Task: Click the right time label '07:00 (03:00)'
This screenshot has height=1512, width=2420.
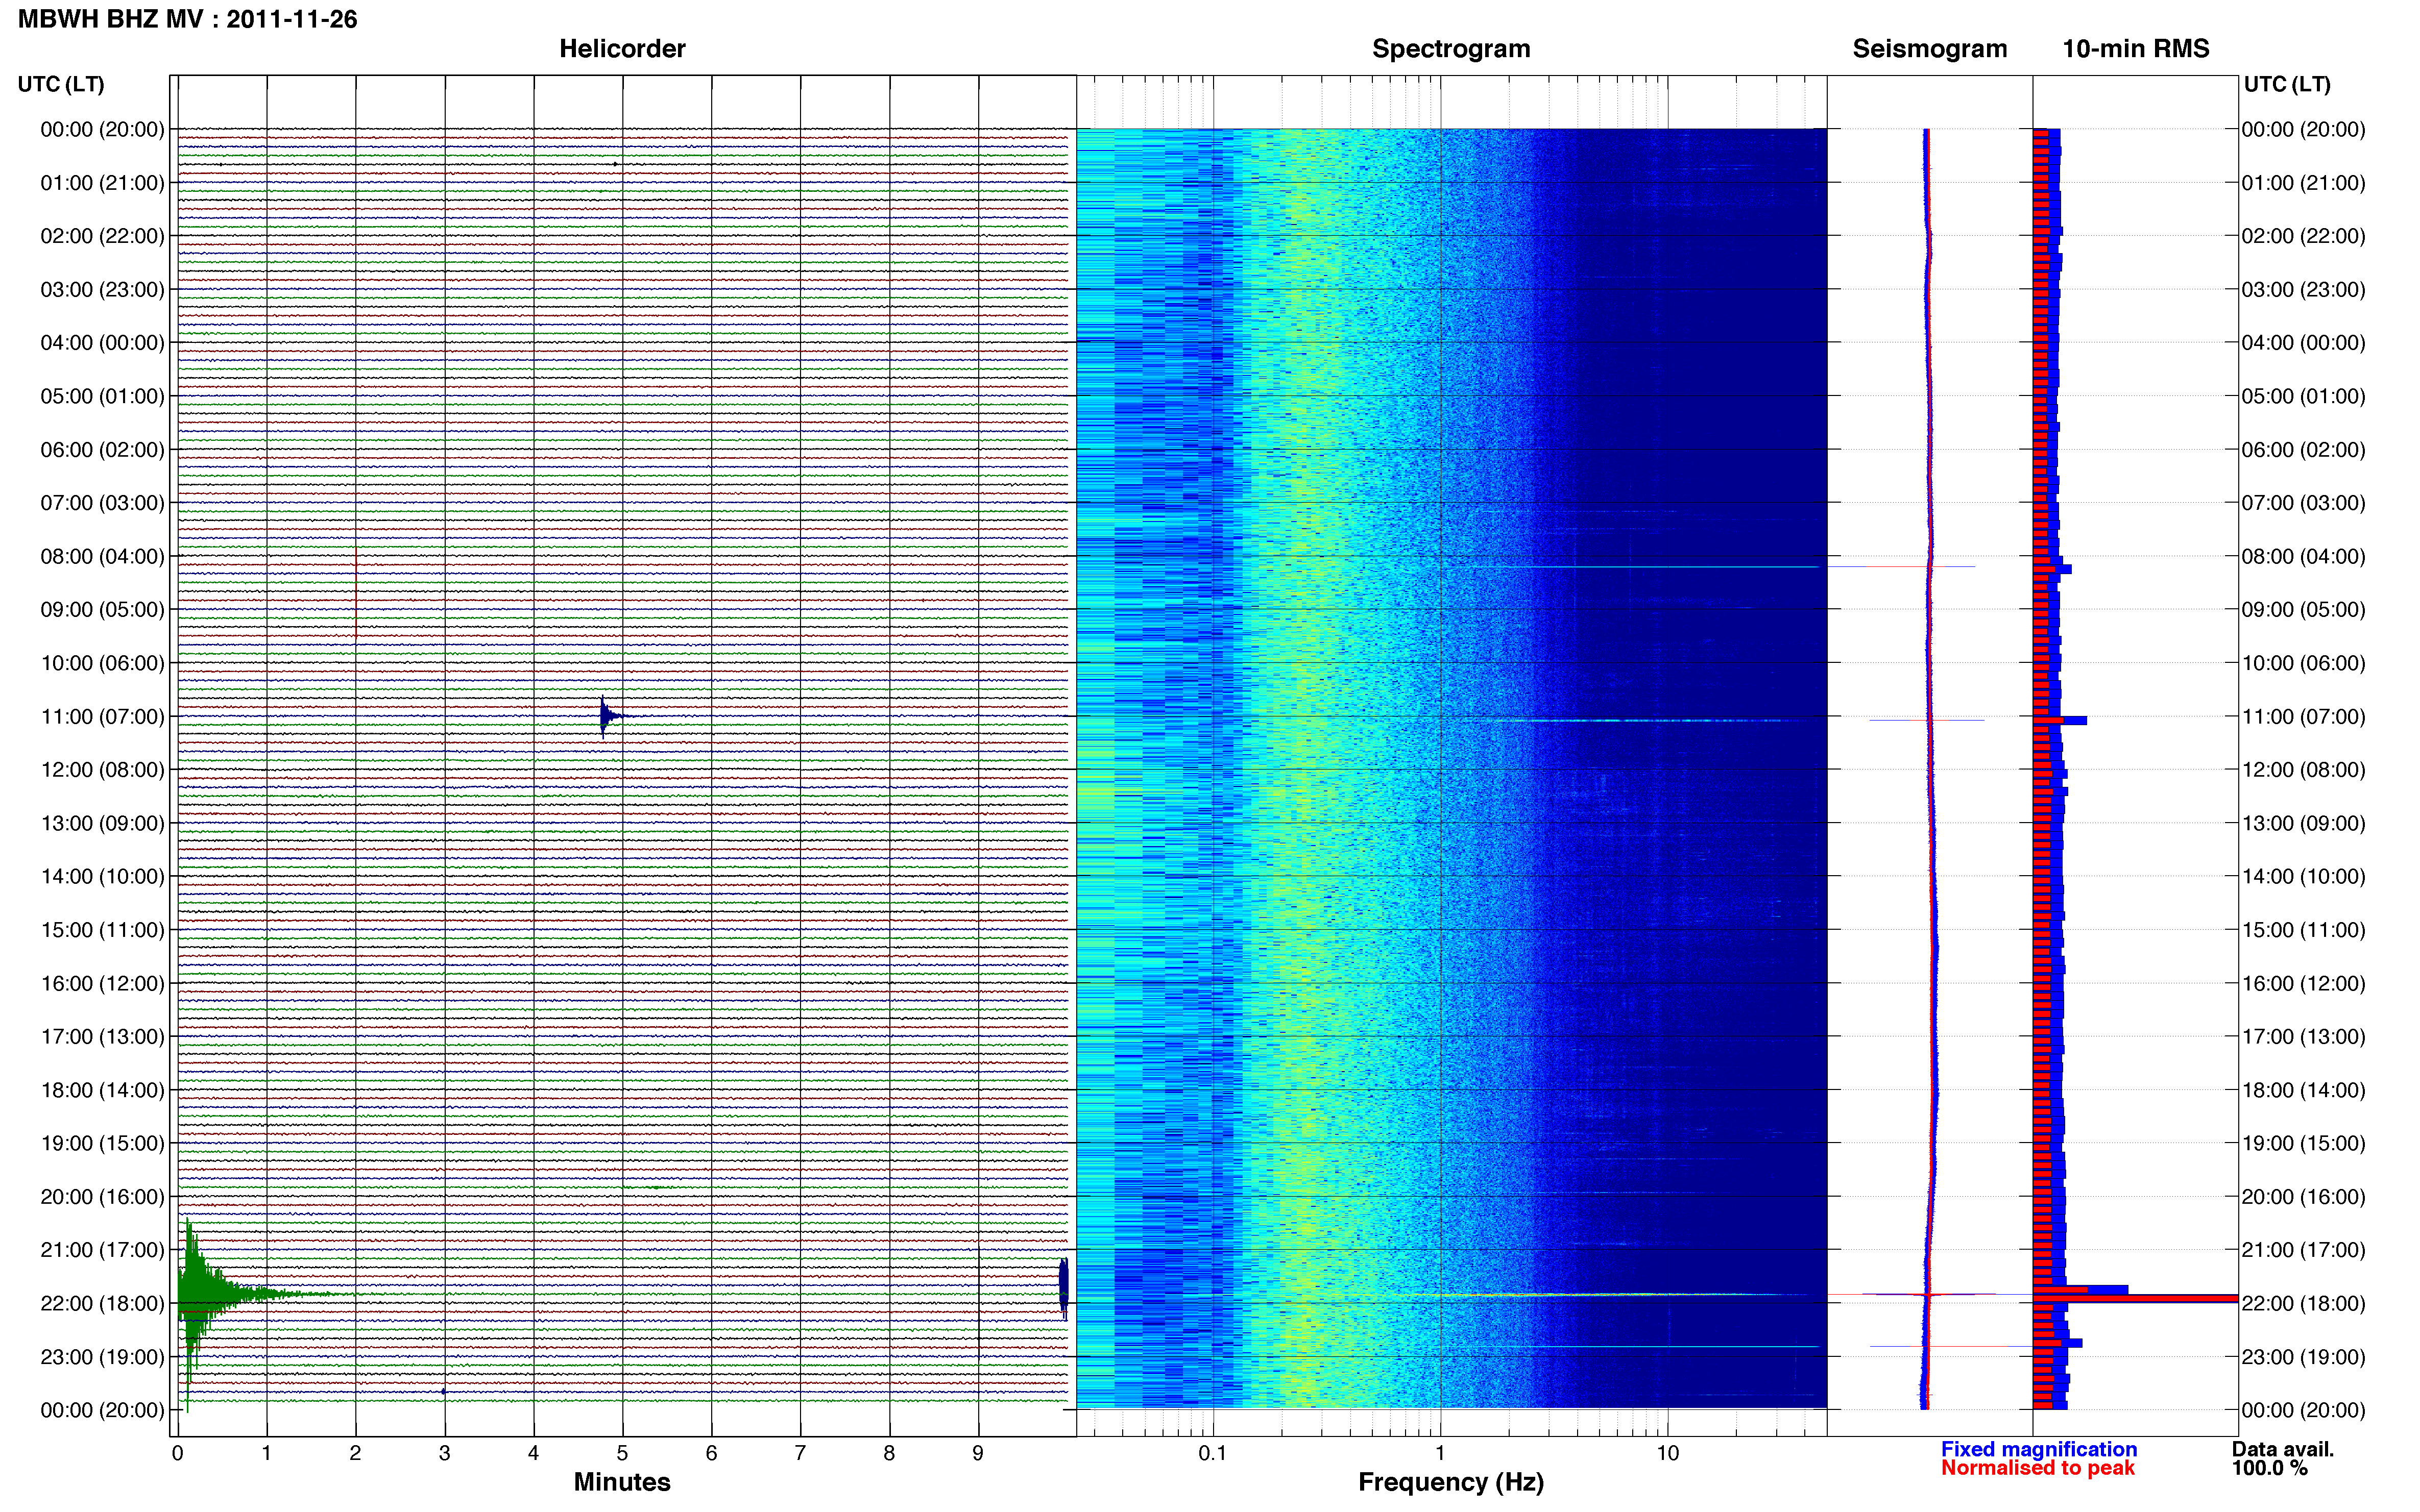Action: point(2303,503)
